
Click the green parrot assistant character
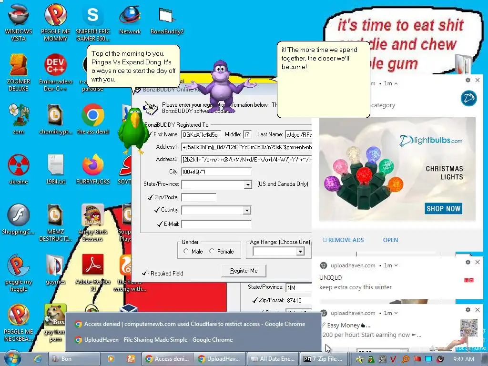click(x=134, y=131)
